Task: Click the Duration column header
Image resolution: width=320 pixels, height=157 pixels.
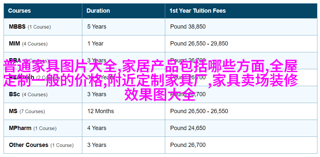Action: click(x=98, y=11)
